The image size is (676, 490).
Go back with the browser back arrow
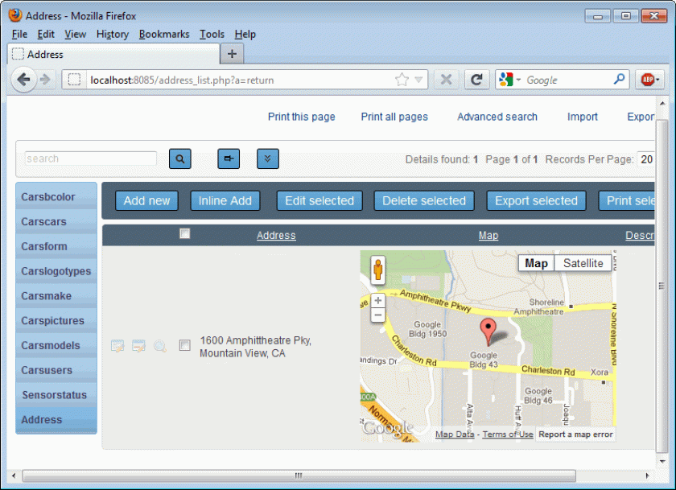pos(23,80)
